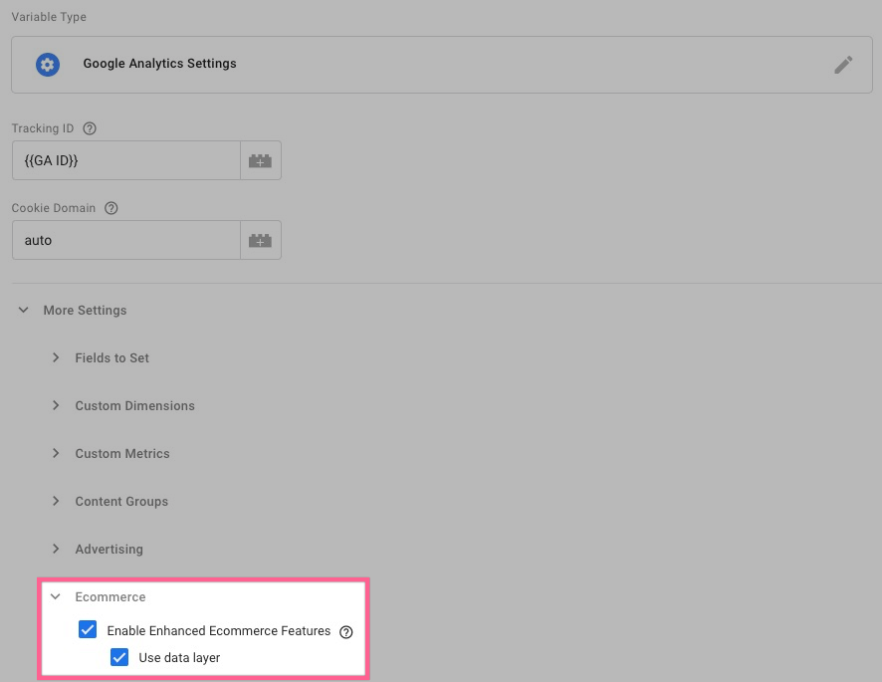The width and height of the screenshot is (882, 682).
Task: Click the Enable Enhanced Ecommerce Features label
Action: [x=219, y=631]
